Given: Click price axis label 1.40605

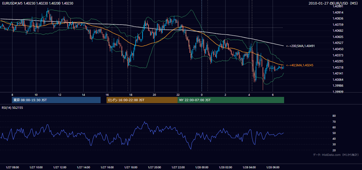Looking at the screenshot, I should pos(338,37).
